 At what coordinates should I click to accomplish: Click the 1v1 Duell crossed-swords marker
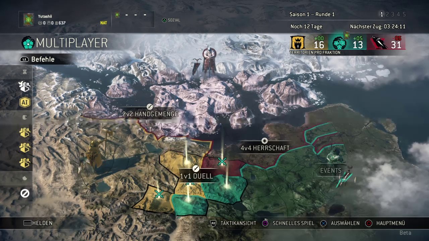coord(196,168)
